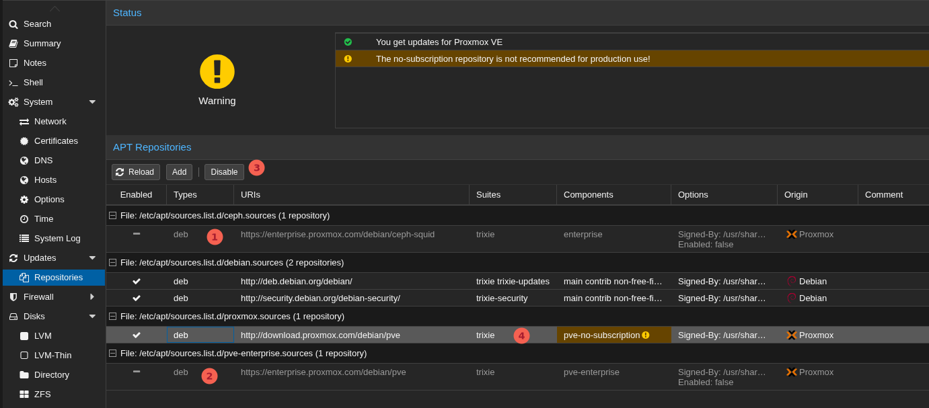Open the DNS settings icon
Image resolution: width=929 pixels, height=408 pixels.
[x=23, y=160]
